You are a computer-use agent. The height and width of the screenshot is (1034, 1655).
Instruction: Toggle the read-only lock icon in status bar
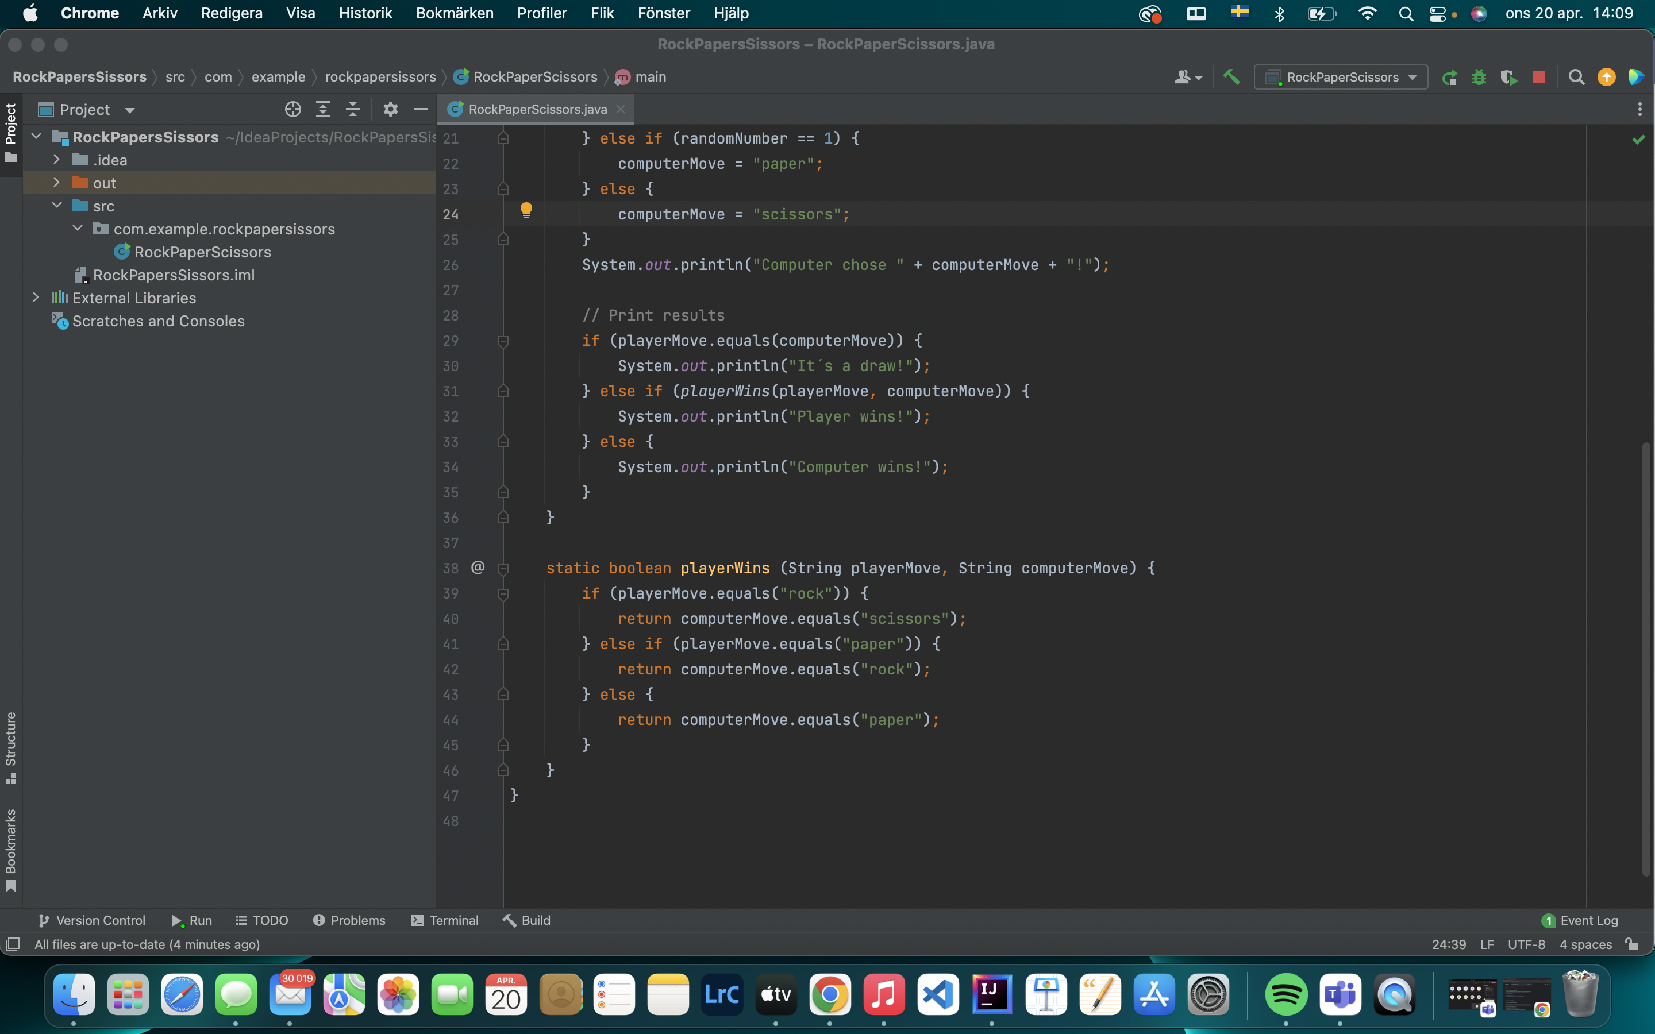[1632, 944]
